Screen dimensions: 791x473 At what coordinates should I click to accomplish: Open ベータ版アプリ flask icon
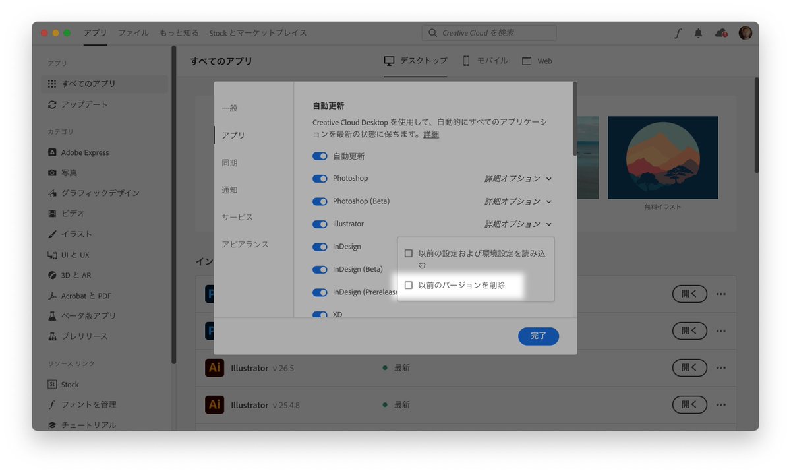point(52,316)
